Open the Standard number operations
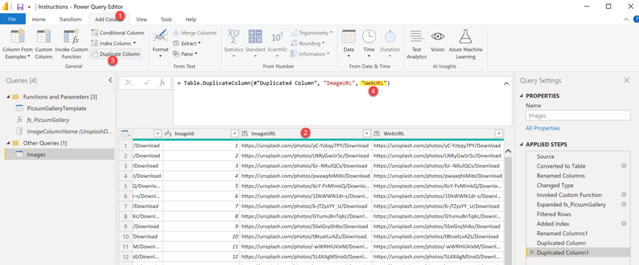 point(255,44)
